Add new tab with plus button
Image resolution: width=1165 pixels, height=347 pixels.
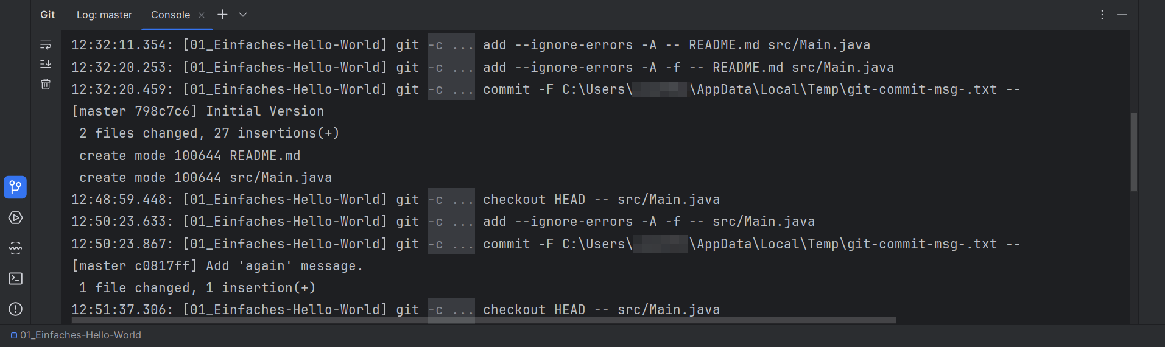[x=222, y=14]
